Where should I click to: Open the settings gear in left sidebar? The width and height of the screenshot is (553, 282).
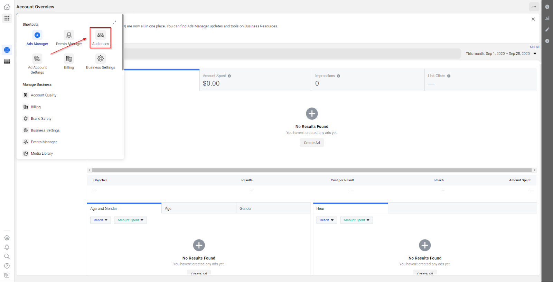point(7,238)
